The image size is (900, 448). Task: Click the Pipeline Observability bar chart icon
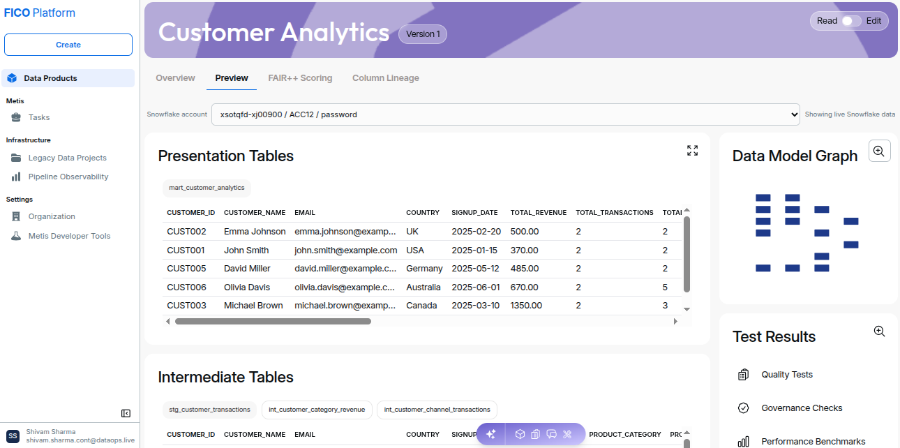[16, 177]
